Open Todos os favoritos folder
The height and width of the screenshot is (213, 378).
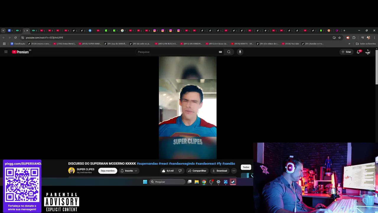tap(366, 44)
